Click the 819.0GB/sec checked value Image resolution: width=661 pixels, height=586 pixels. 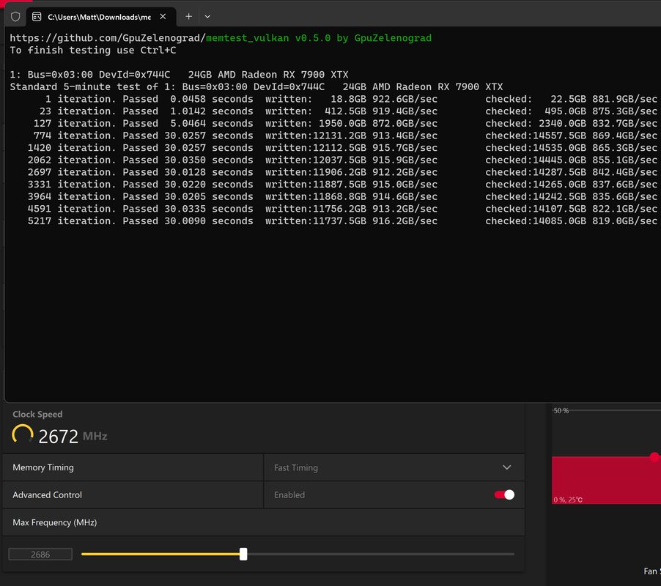point(625,220)
